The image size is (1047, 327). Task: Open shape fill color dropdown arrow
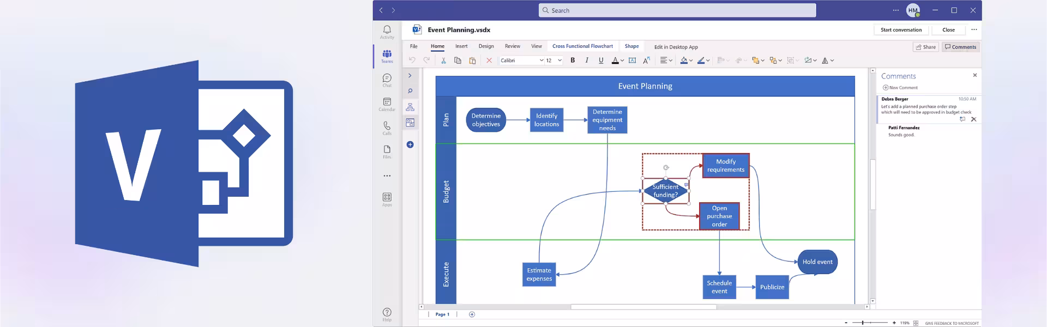click(x=691, y=61)
